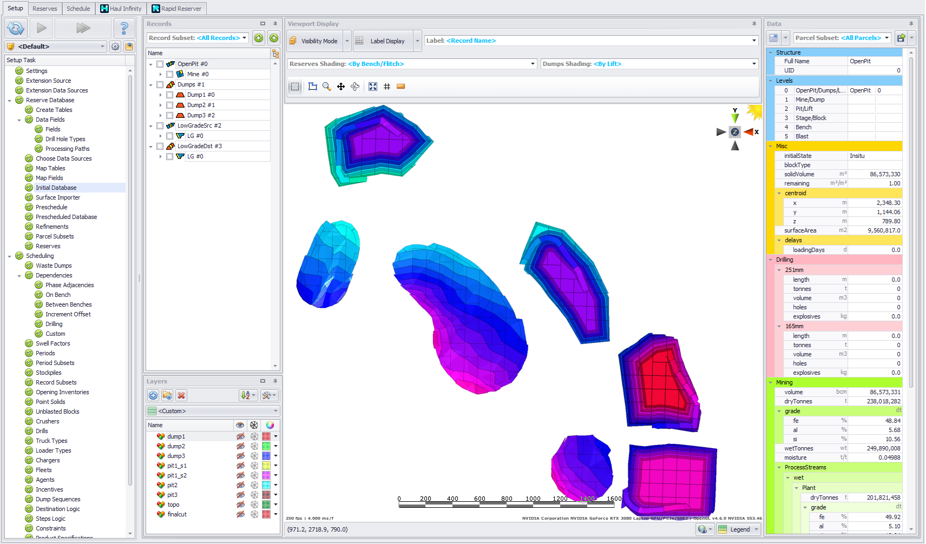Open the Reserves Shading dropdown
The height and width of the screenshot is (544, 926).
click(x=412, y=64)
